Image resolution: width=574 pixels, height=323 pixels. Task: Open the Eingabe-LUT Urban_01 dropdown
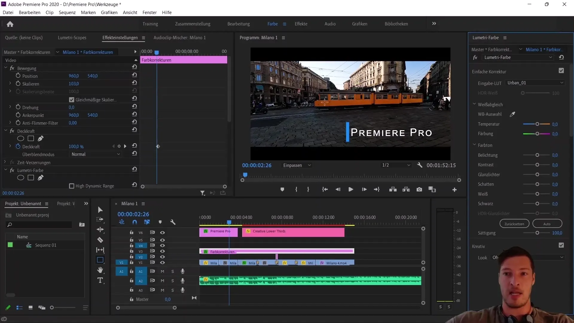[535, 83]
